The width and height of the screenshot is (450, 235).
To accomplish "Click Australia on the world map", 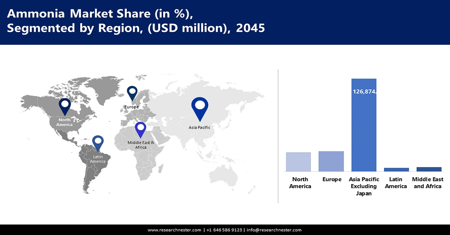I will [x=226, y=175].
